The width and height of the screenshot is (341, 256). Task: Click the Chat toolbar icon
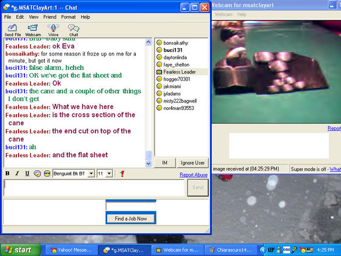pos(74,30)
